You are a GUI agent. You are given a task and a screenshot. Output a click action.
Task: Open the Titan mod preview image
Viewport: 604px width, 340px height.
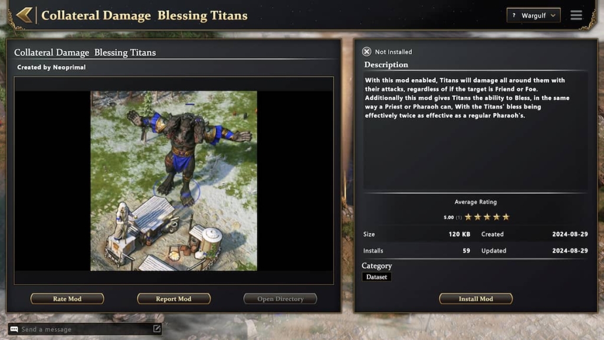(x=174, y=181)
